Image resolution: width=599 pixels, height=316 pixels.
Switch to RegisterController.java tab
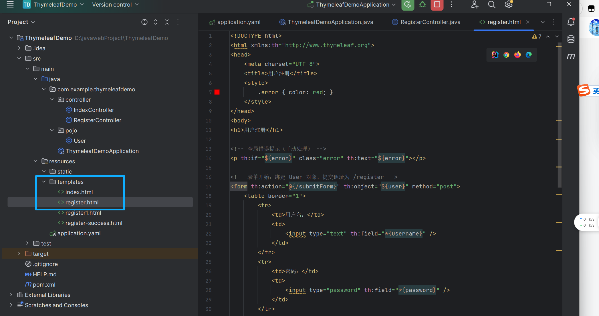(x=430, y=22)
